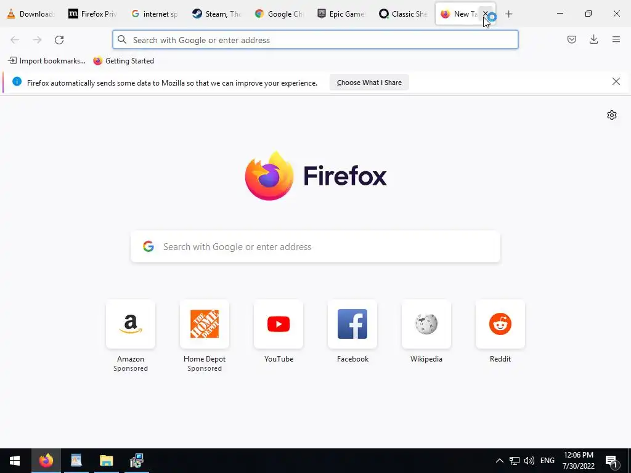The width and height of the screenshot is (631, 473).
Task: Open the network status tray icon
Action: (x=514, y=461)
